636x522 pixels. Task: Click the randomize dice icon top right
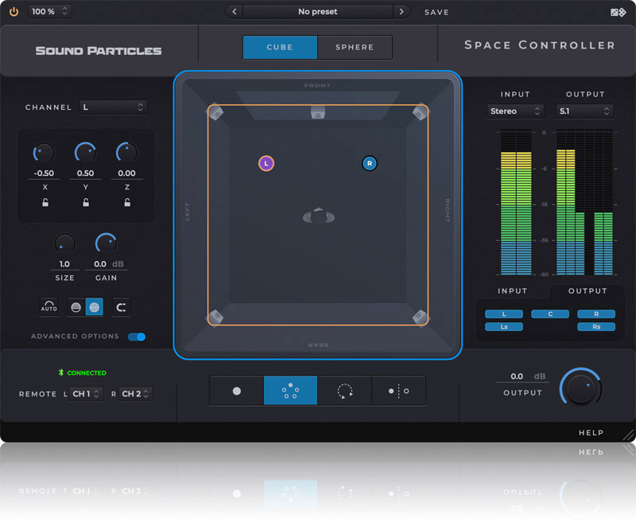[617, 12]
